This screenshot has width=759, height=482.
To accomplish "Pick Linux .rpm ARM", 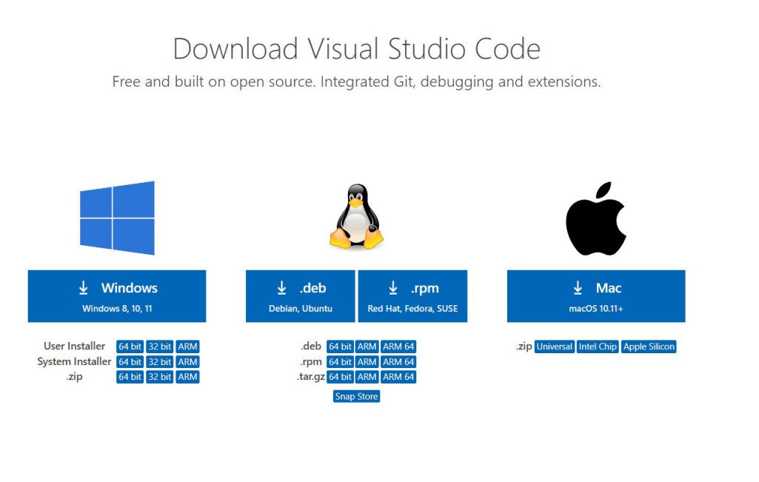I will 367,362.
